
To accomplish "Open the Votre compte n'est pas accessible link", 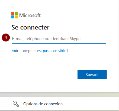I will pyautogui.click(x=40, y=51).
